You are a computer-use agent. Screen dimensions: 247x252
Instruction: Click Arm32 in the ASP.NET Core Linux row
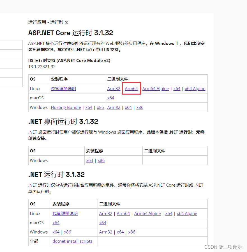point(114,88)
